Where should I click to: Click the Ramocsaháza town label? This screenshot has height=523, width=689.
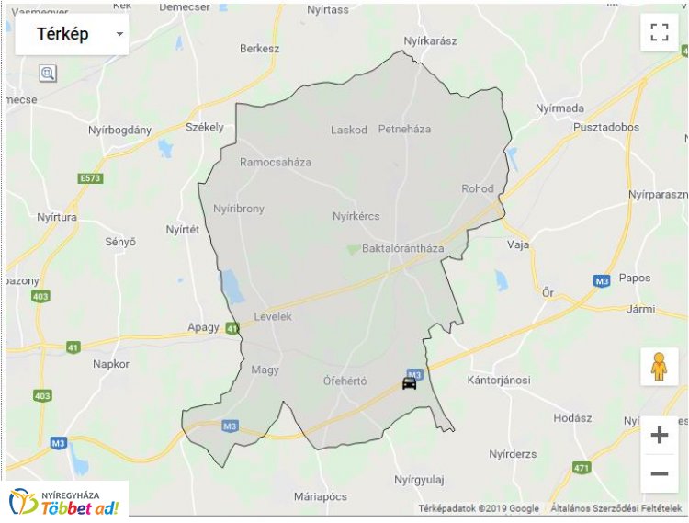point(276,162)
